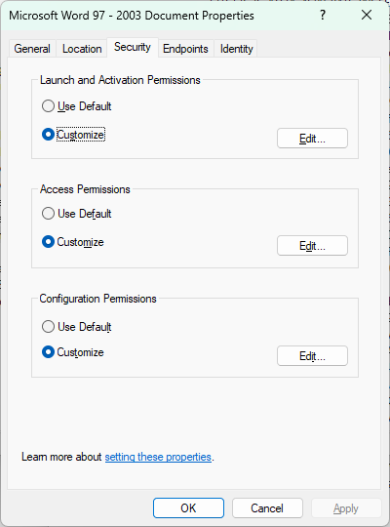Select the Security tab

(x=133, y=47)
